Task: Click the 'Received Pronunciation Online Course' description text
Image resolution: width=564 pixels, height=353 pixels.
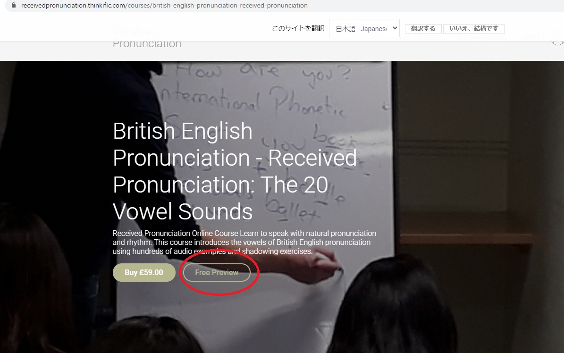Action: [244, 242]
